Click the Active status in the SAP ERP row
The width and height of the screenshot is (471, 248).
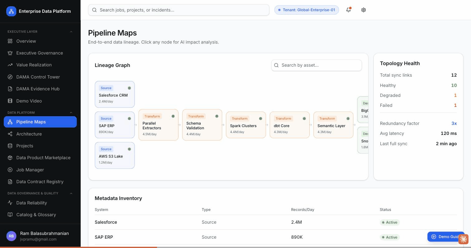(x=390, y=237)
